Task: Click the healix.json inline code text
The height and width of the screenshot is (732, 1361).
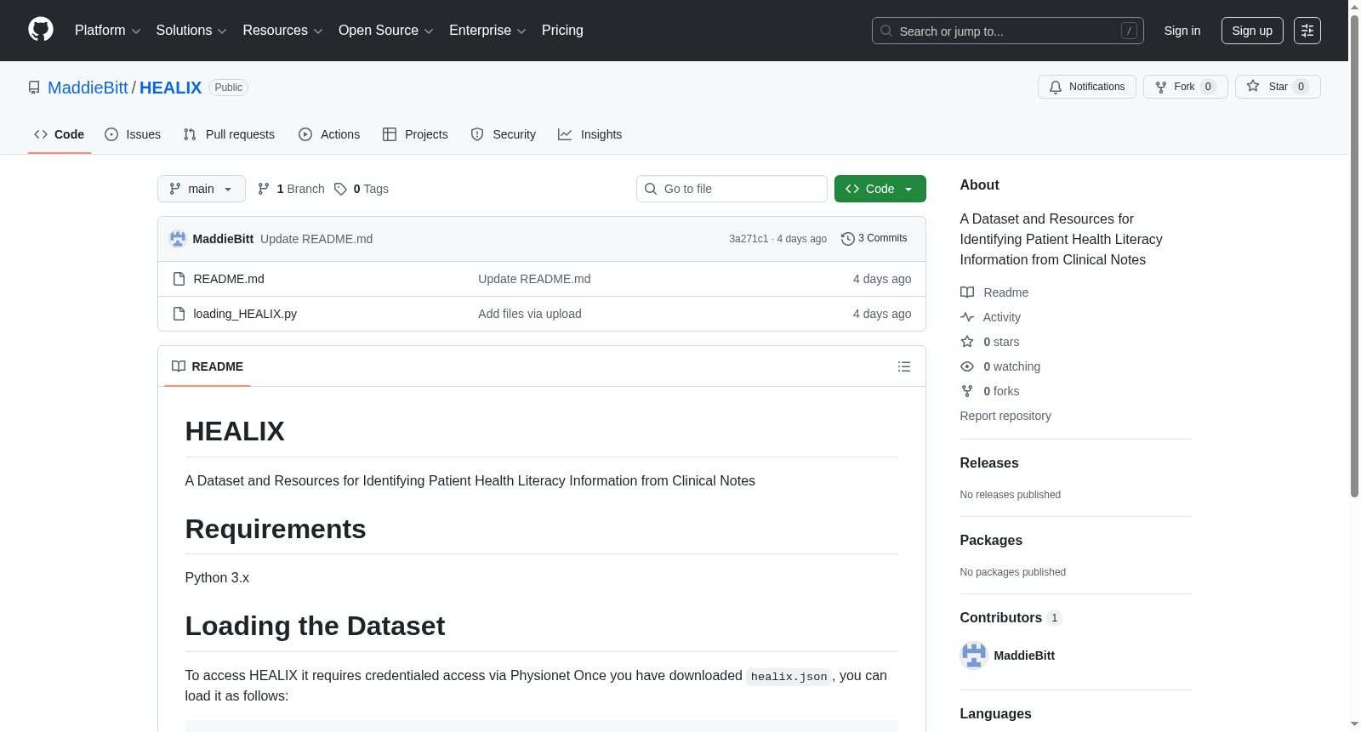Action: click(x=789, y=677)
